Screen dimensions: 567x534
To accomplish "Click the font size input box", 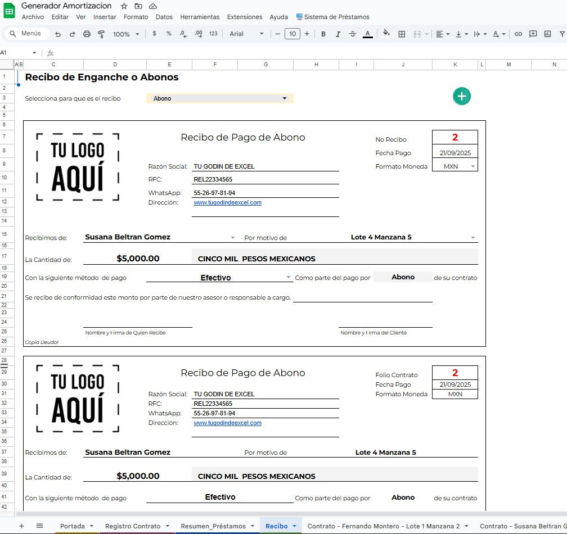I will tap(292, 34).
